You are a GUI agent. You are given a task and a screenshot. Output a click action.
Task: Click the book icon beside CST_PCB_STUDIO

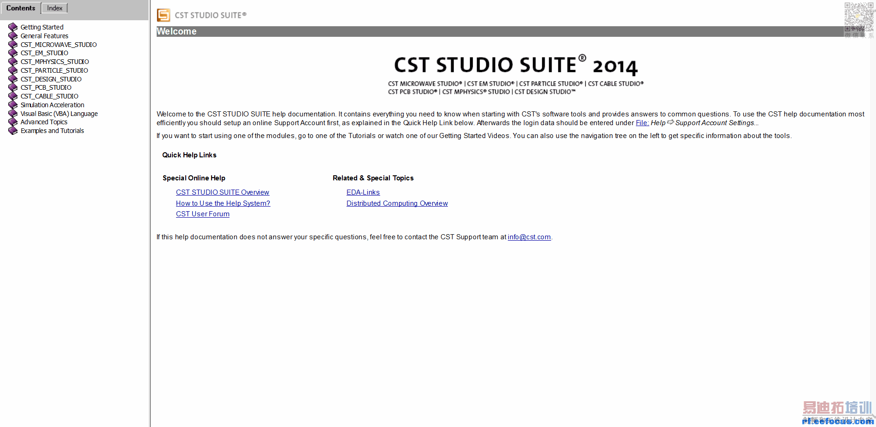click(13, 87)
